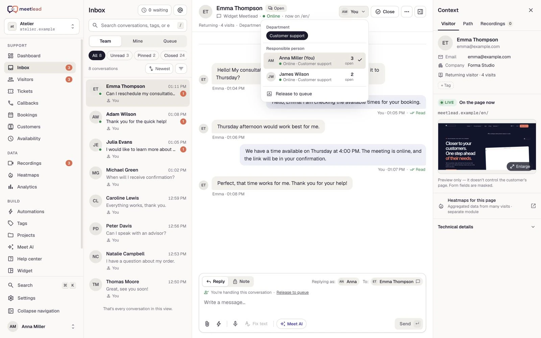Screen dimensions: 541x338
Task: Switch to the Queue tab
Action: point(170,41)
